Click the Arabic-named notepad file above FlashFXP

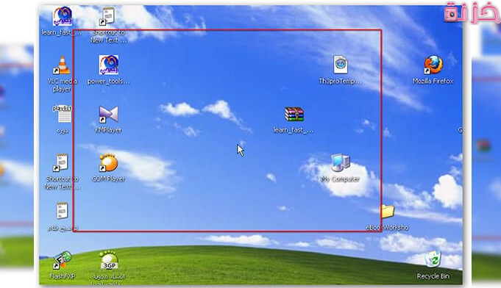coord(63,211)
